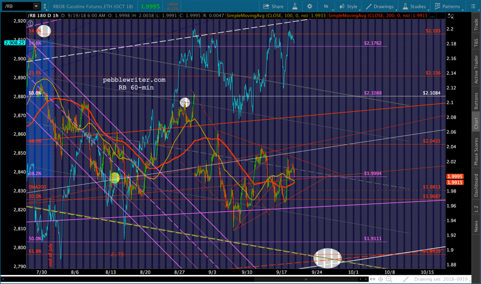Click the $1.9687 level label
481x284 pixels.
click(431, 196)
